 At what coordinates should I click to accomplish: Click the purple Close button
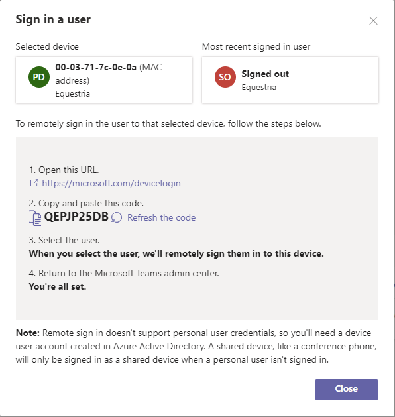coord(347,390)
